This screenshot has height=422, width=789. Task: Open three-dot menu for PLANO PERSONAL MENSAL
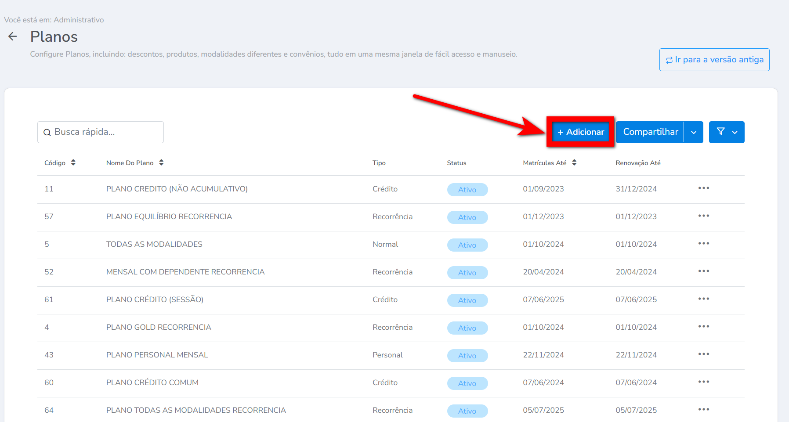[703, 354]
